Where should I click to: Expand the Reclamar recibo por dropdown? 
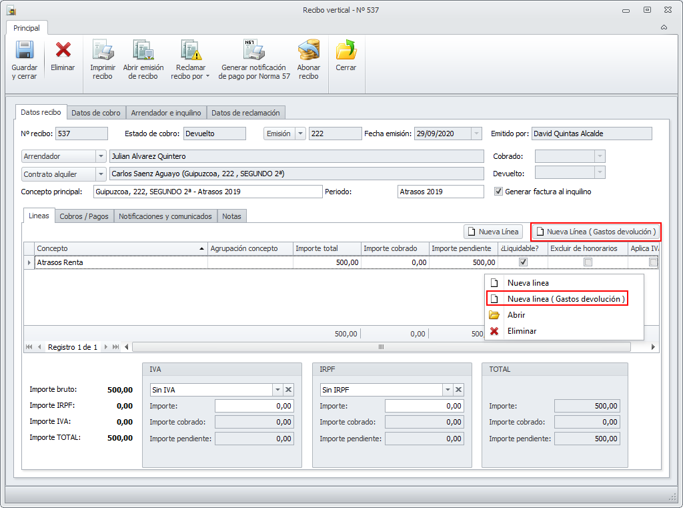pyautogui.click(x=207, y=76)
